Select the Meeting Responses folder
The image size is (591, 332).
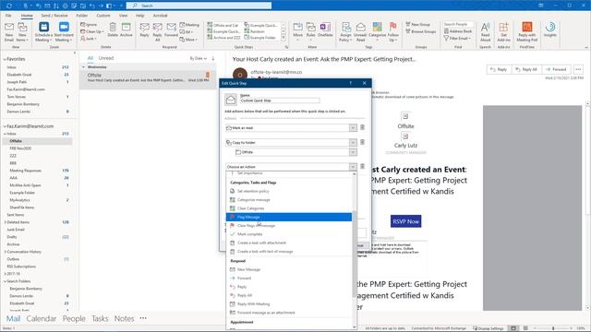coord(25,171)
